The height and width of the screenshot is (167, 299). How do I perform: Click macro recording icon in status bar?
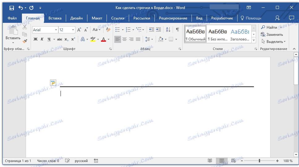click(96, 161)
